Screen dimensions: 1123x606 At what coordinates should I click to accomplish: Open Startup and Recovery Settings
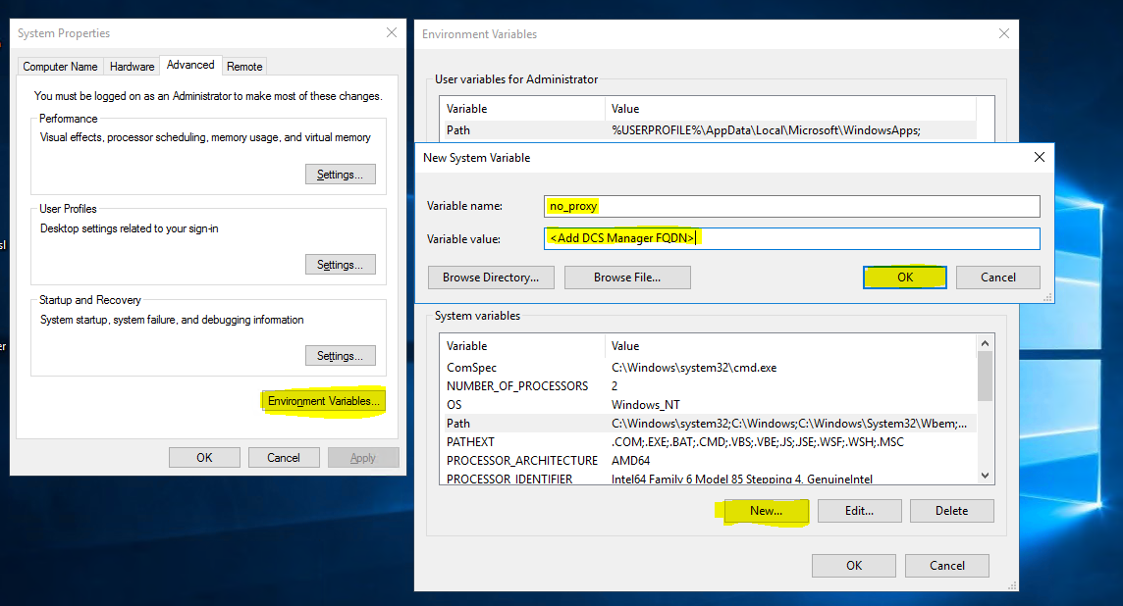pos(340,355)
